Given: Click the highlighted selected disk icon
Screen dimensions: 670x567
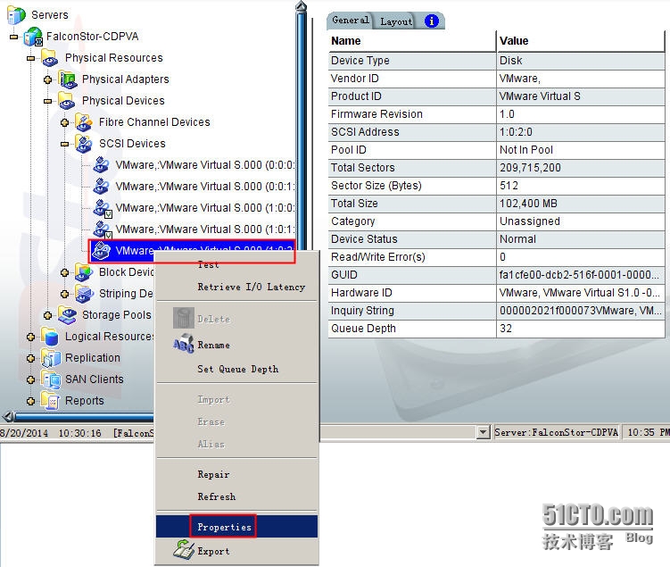Looking at the screenshot, I should tap(102, 251).
